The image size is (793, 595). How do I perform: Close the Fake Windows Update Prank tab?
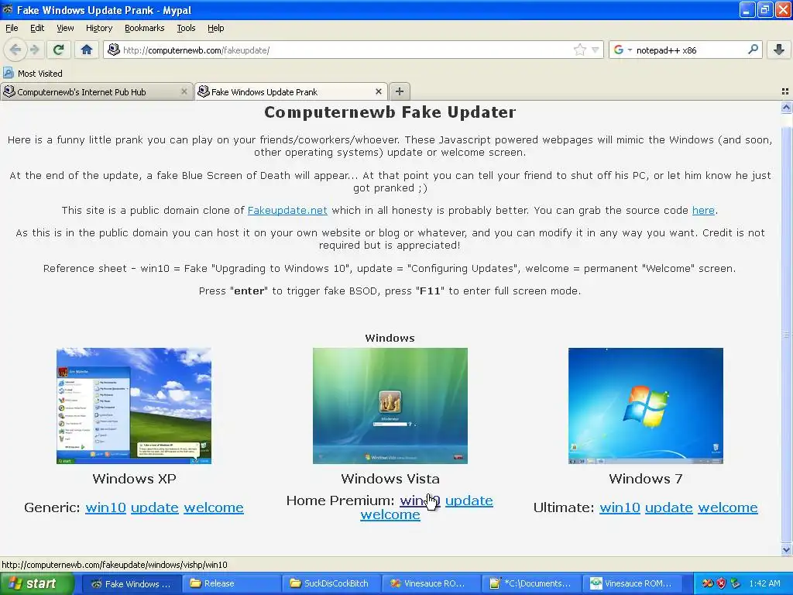378,91
